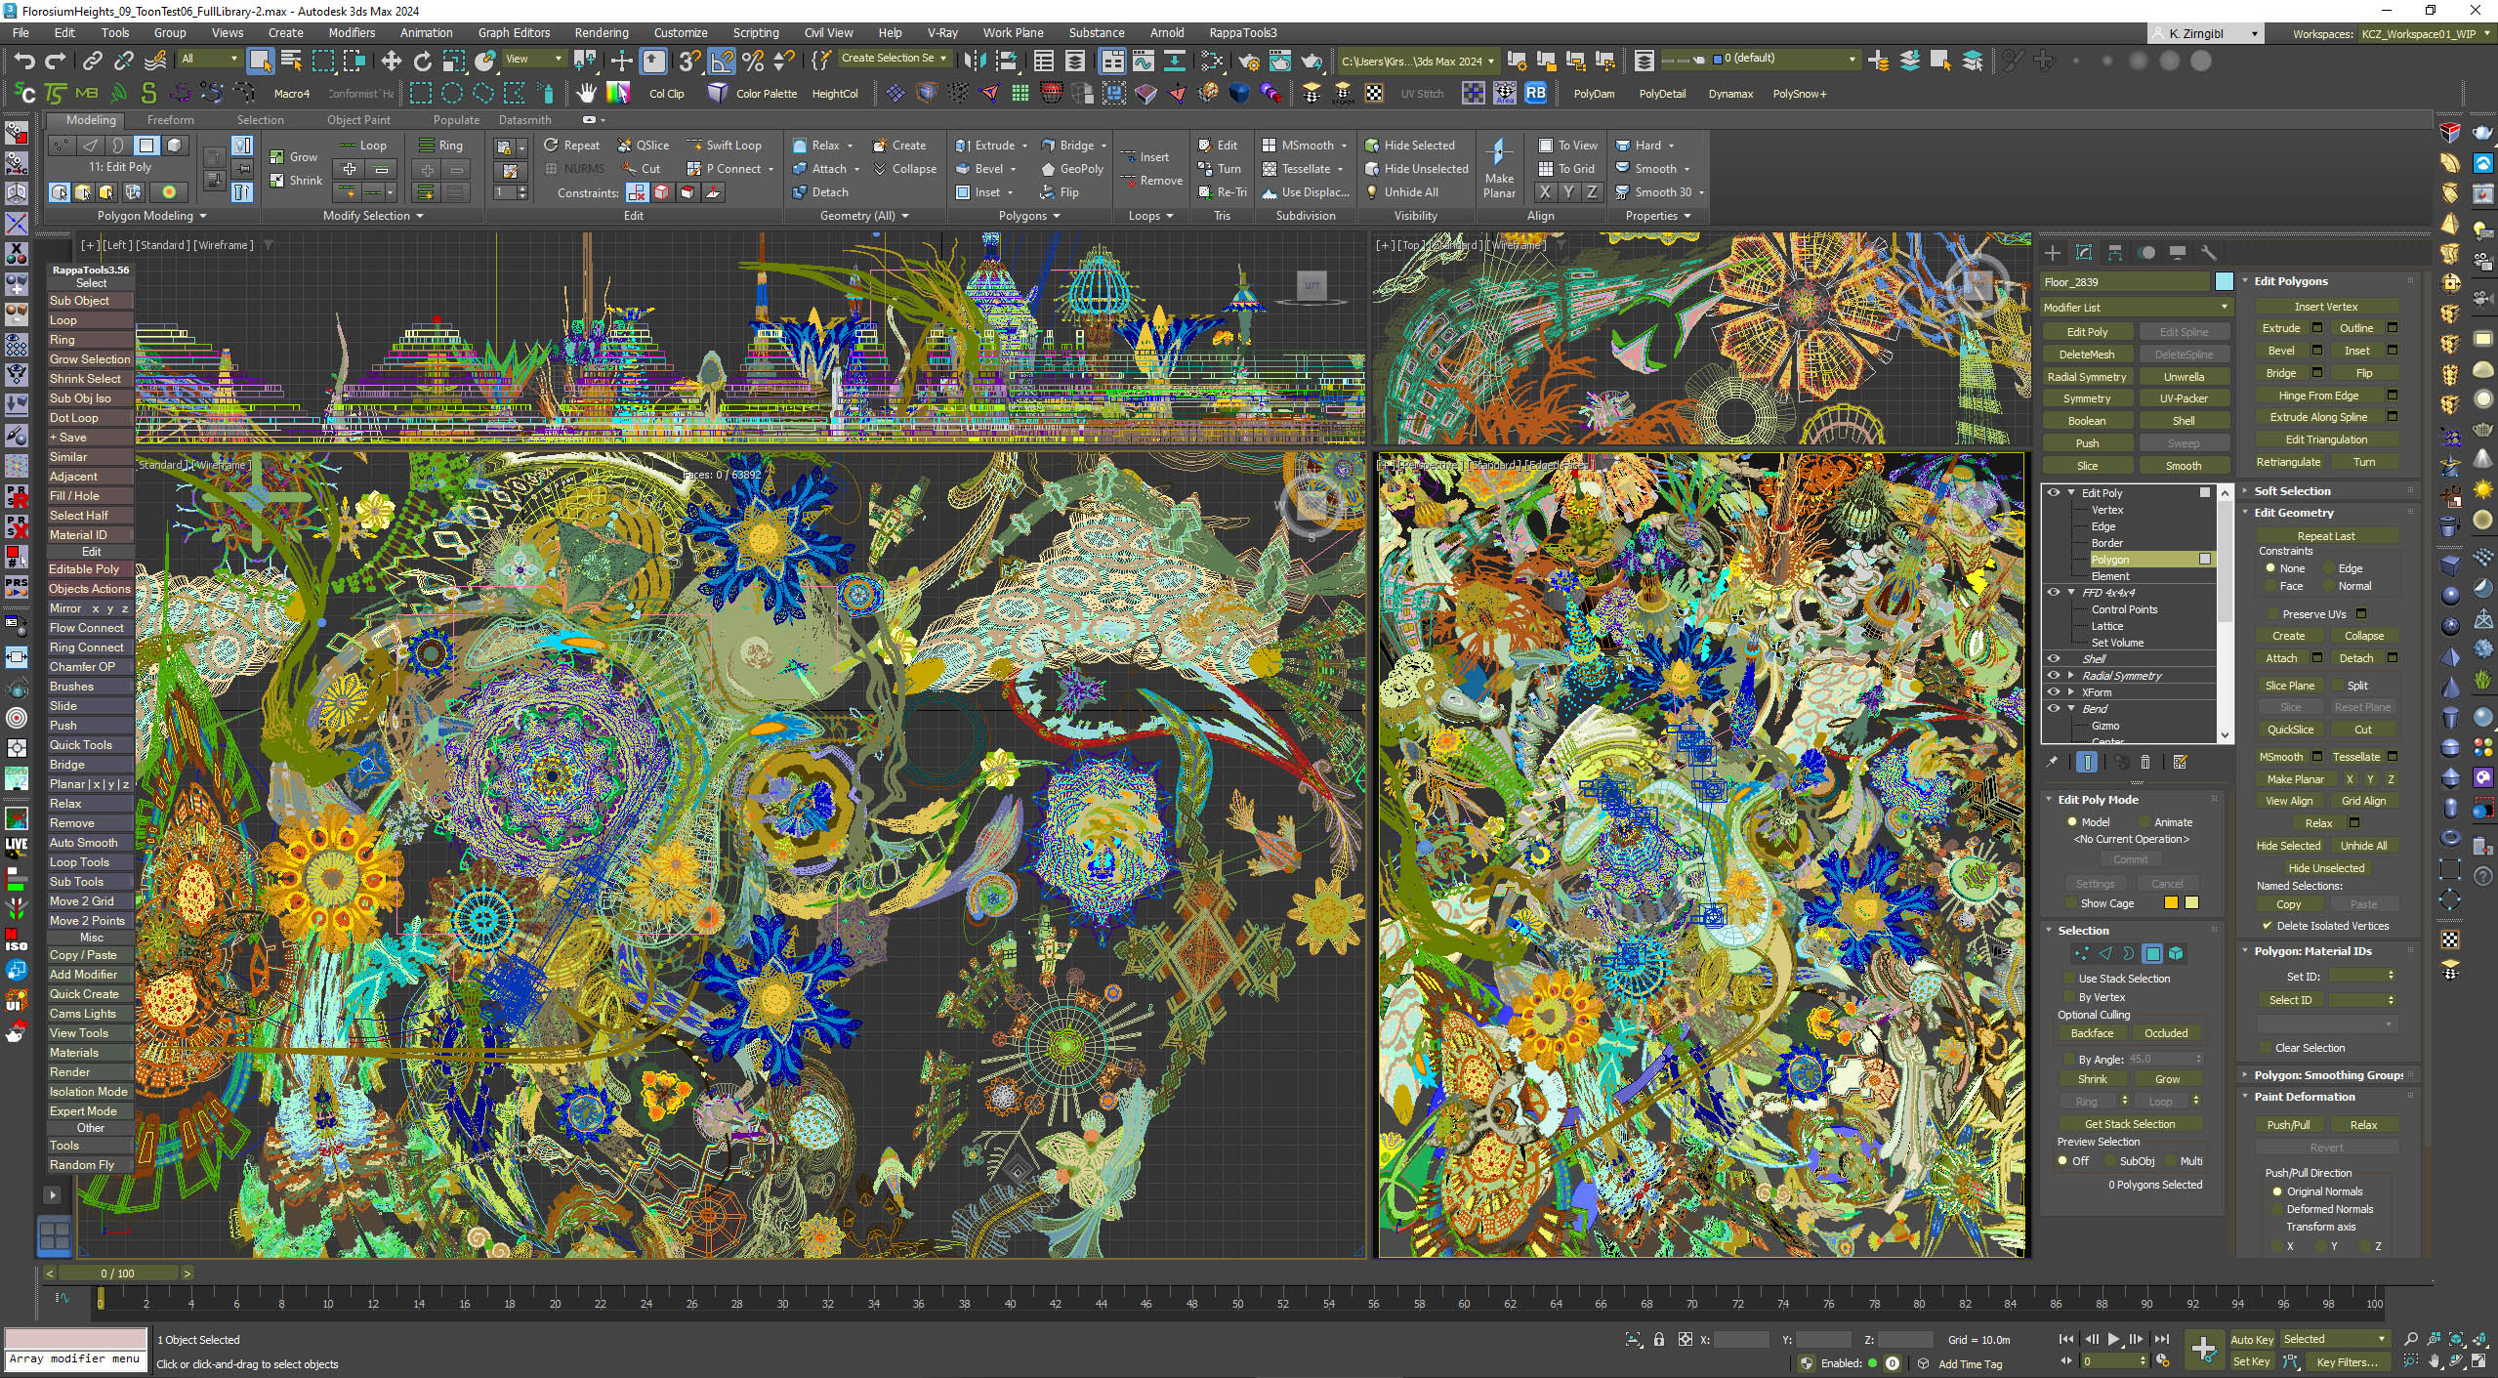This screenshot has height=1378, width=2498.
Task: Click the hand icon in second toolbar row
Action: click(586, 93)
